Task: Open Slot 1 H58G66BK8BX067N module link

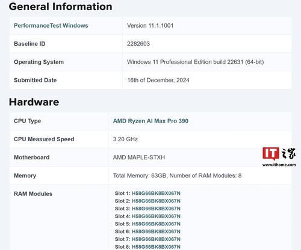Action: click(x=156, y=194)
